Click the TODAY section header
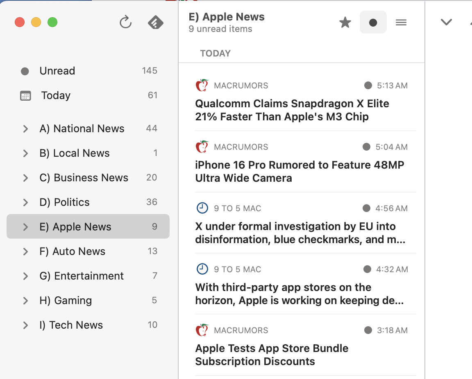The image size is (472, 379). click(x=215, y=54)
